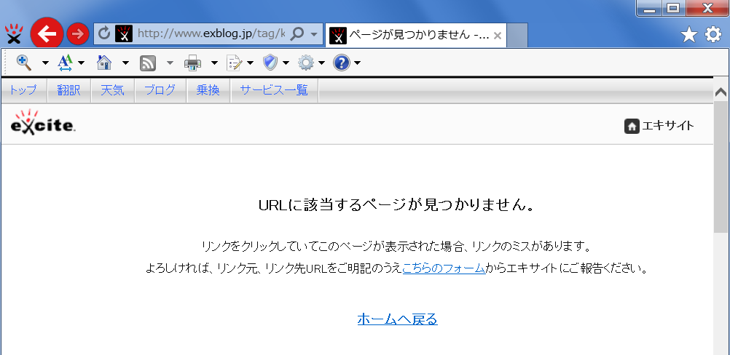Open the favorites star icon
This screenshot has width=730, height=355.
coord(688,34)
